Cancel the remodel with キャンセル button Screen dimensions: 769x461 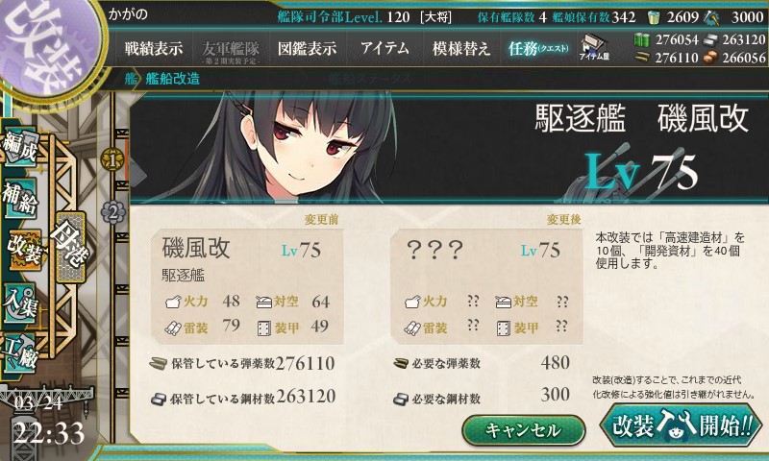523,430
